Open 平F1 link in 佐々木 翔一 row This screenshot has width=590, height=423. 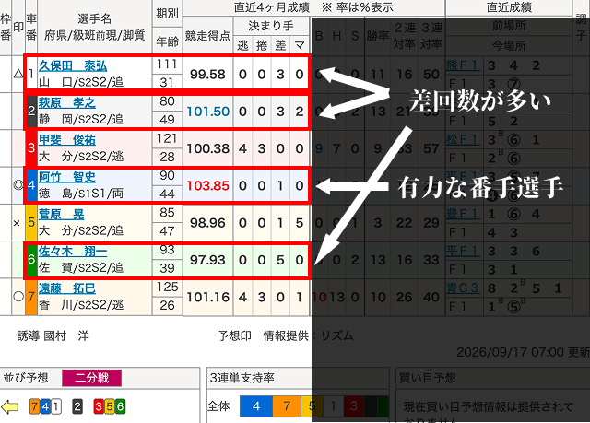point(463,252)
